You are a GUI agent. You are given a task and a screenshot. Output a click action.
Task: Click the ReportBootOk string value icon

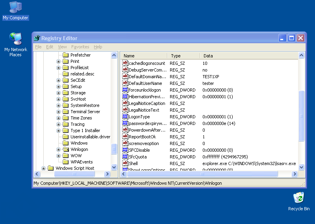pos(125,137)
